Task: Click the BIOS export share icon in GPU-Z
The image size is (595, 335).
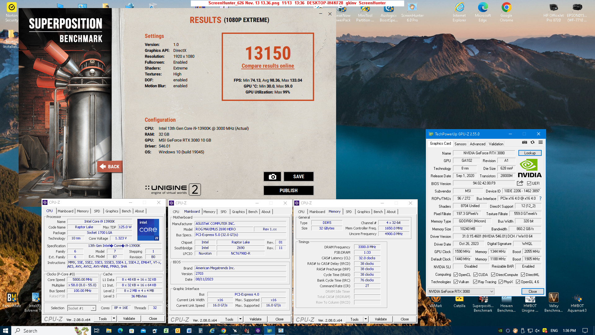Action: pos(520,183)
